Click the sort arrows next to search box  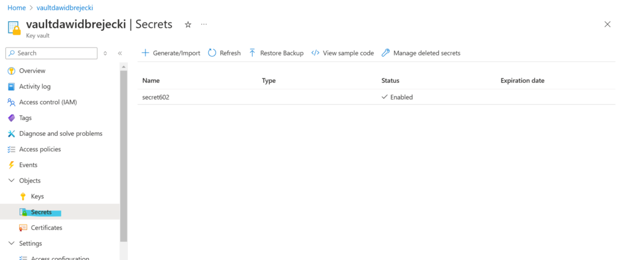106,54
